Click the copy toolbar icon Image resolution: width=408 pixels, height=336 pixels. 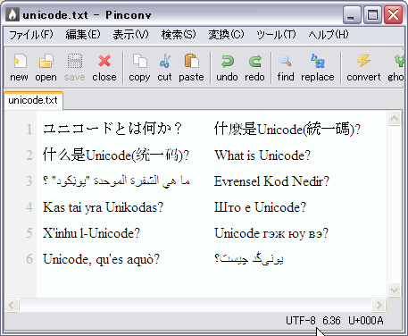click(x=139, y=61)
